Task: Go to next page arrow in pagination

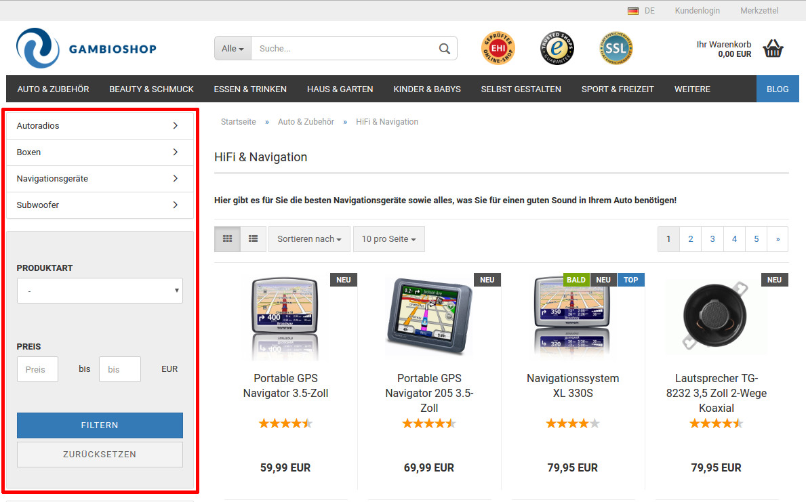Action: 778,239
